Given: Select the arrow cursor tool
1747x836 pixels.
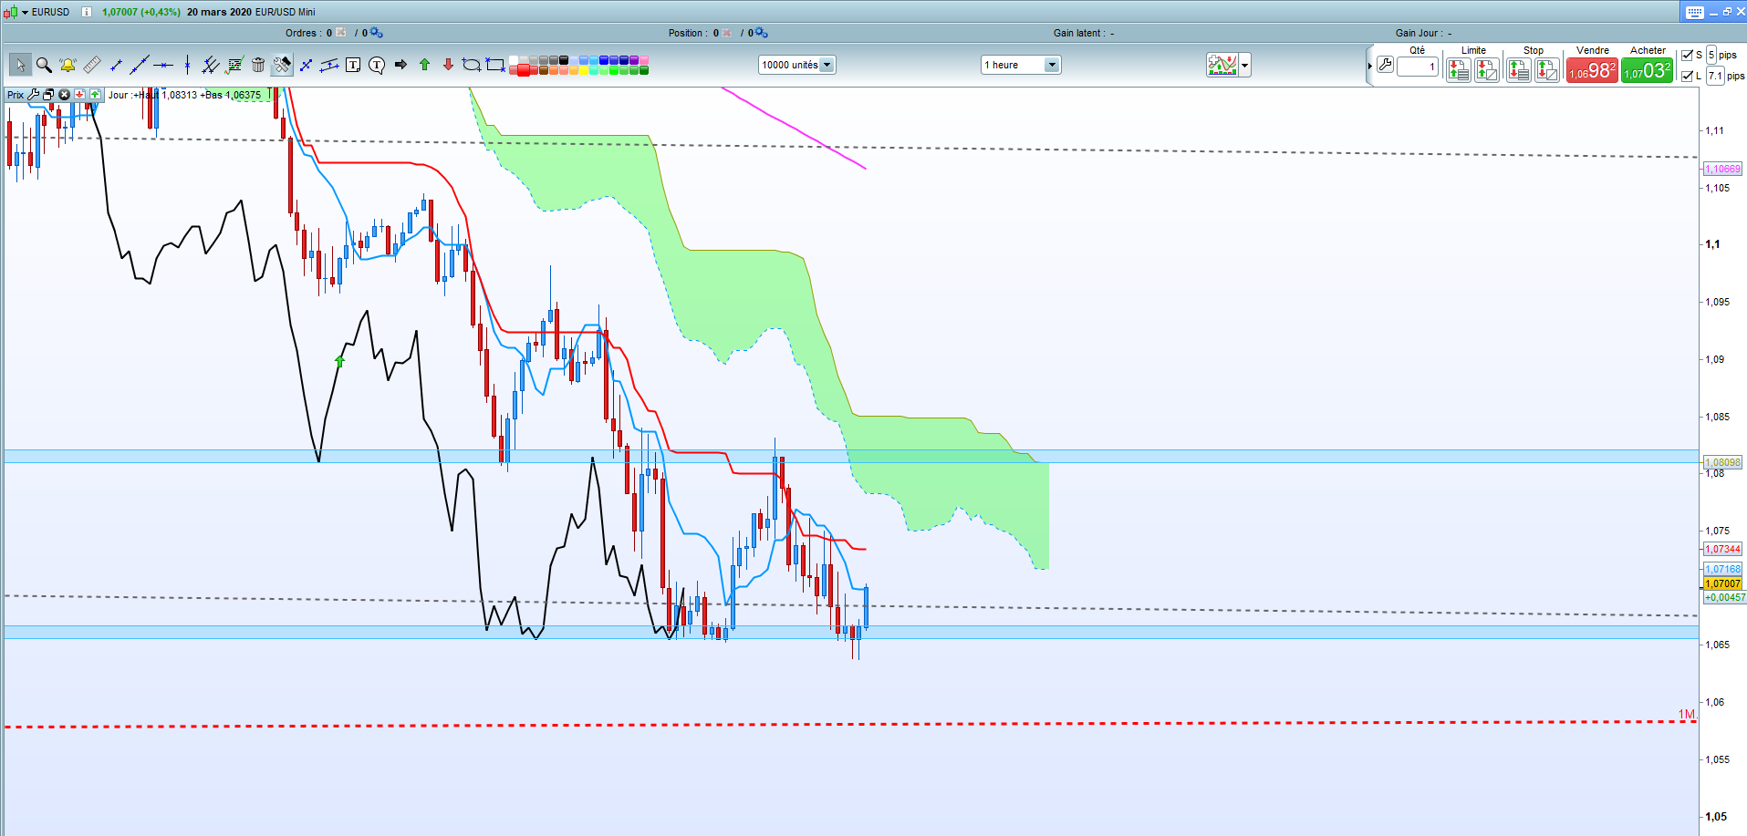Looking at the screenshot, I should coord(20,65).
